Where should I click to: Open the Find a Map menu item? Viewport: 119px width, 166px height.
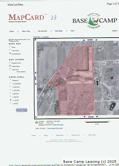click(x=26, y=31)
